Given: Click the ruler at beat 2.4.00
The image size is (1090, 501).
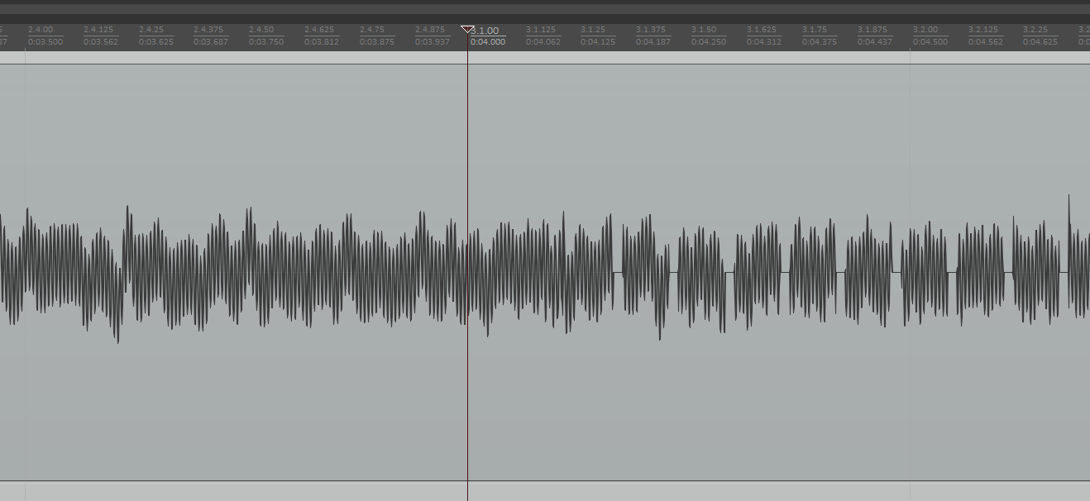Looking at the screenshot, I should pos(41,30).
